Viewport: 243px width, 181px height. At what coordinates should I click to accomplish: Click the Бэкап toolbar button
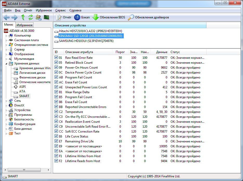(82, 17)
